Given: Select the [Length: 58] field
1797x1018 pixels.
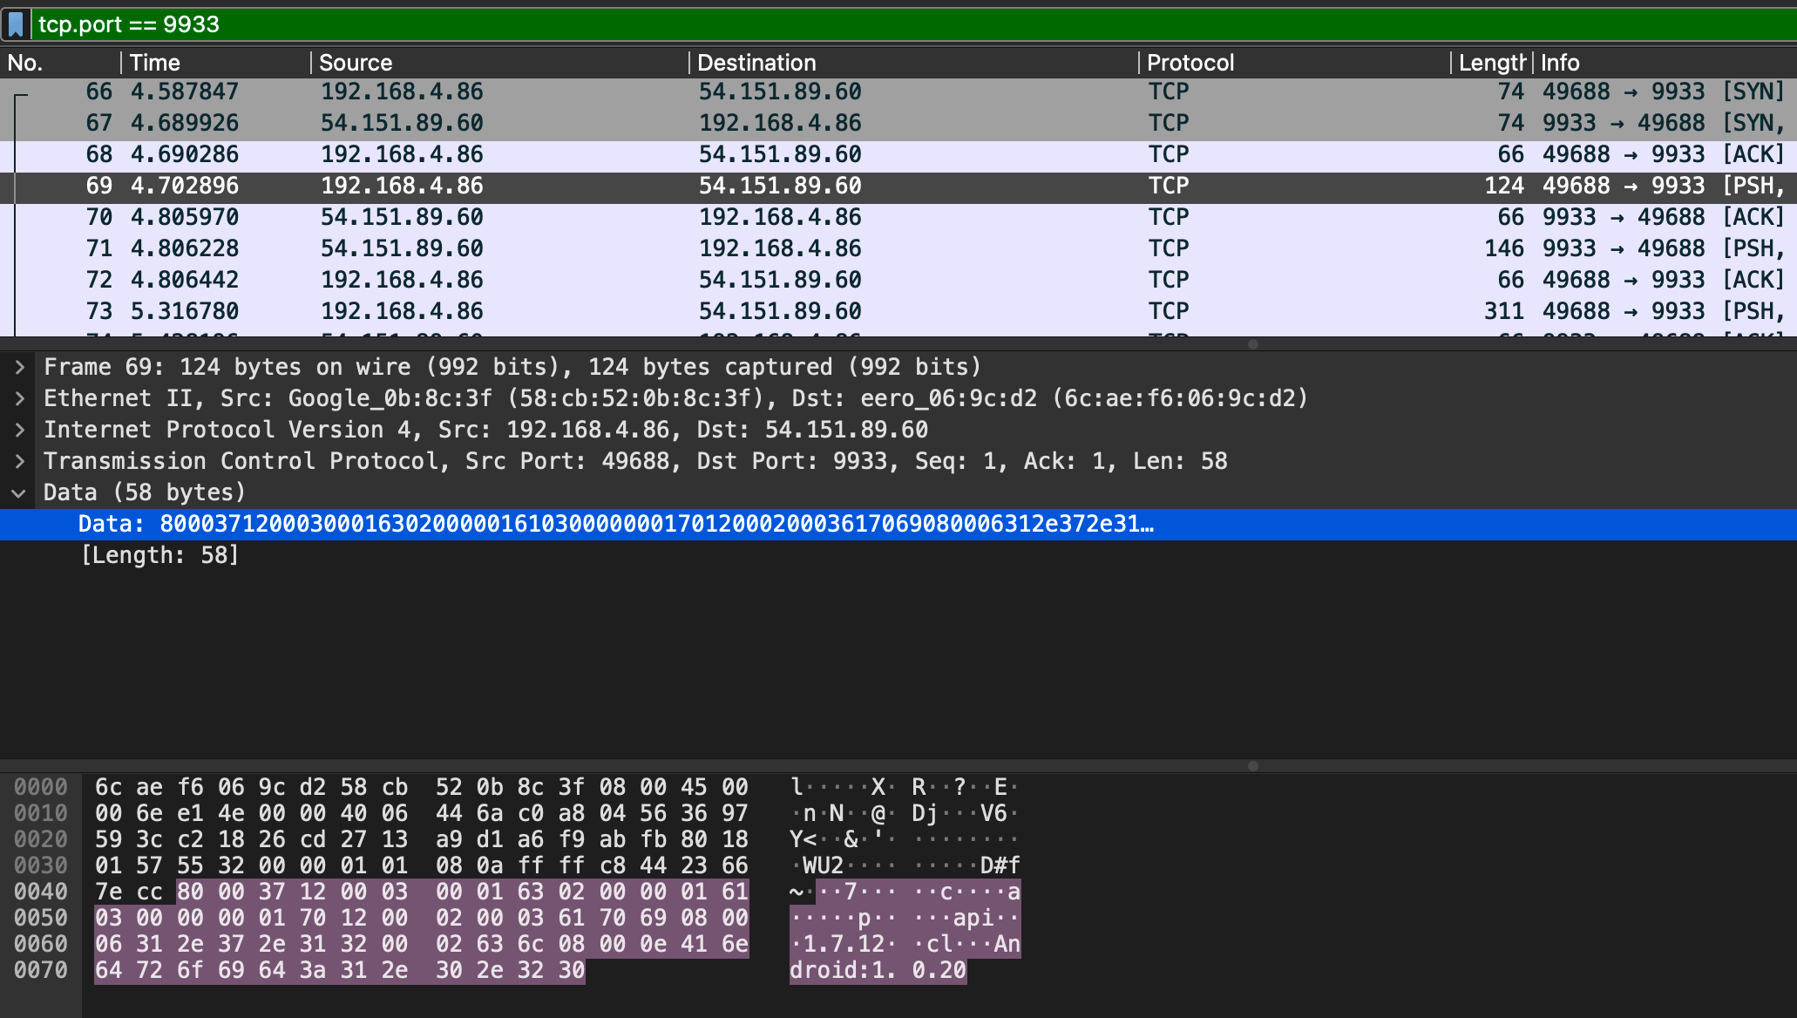Looking at the screenshot, I should point(159,555).
